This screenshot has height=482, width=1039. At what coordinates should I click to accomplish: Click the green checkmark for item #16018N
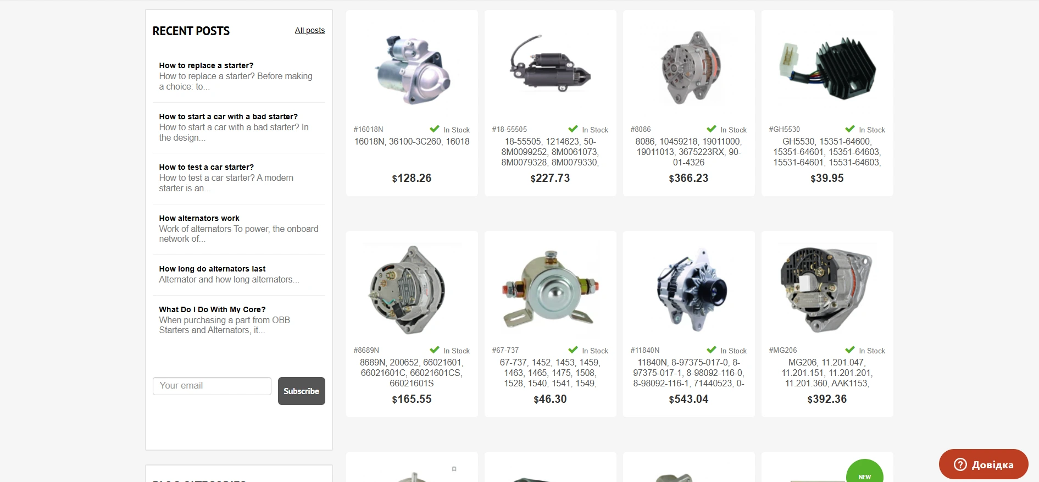coord(435,129)
